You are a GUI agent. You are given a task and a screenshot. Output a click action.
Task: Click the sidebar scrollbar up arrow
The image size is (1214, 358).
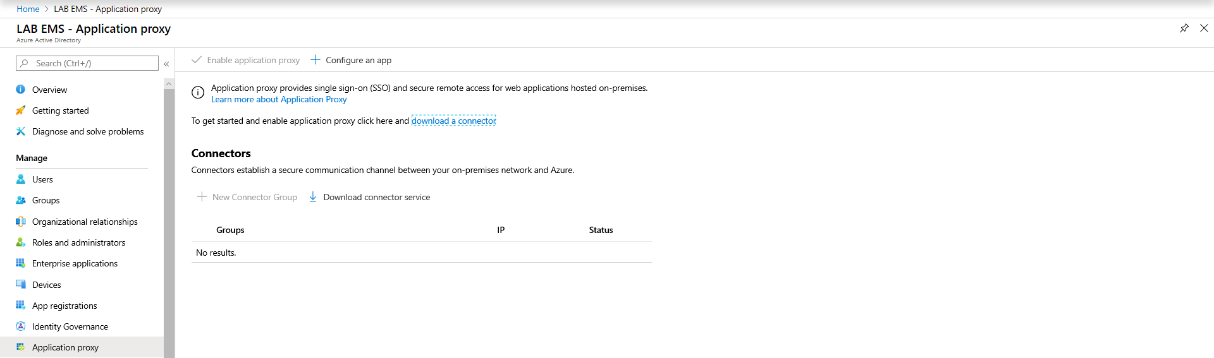click(x=169, y=84)
